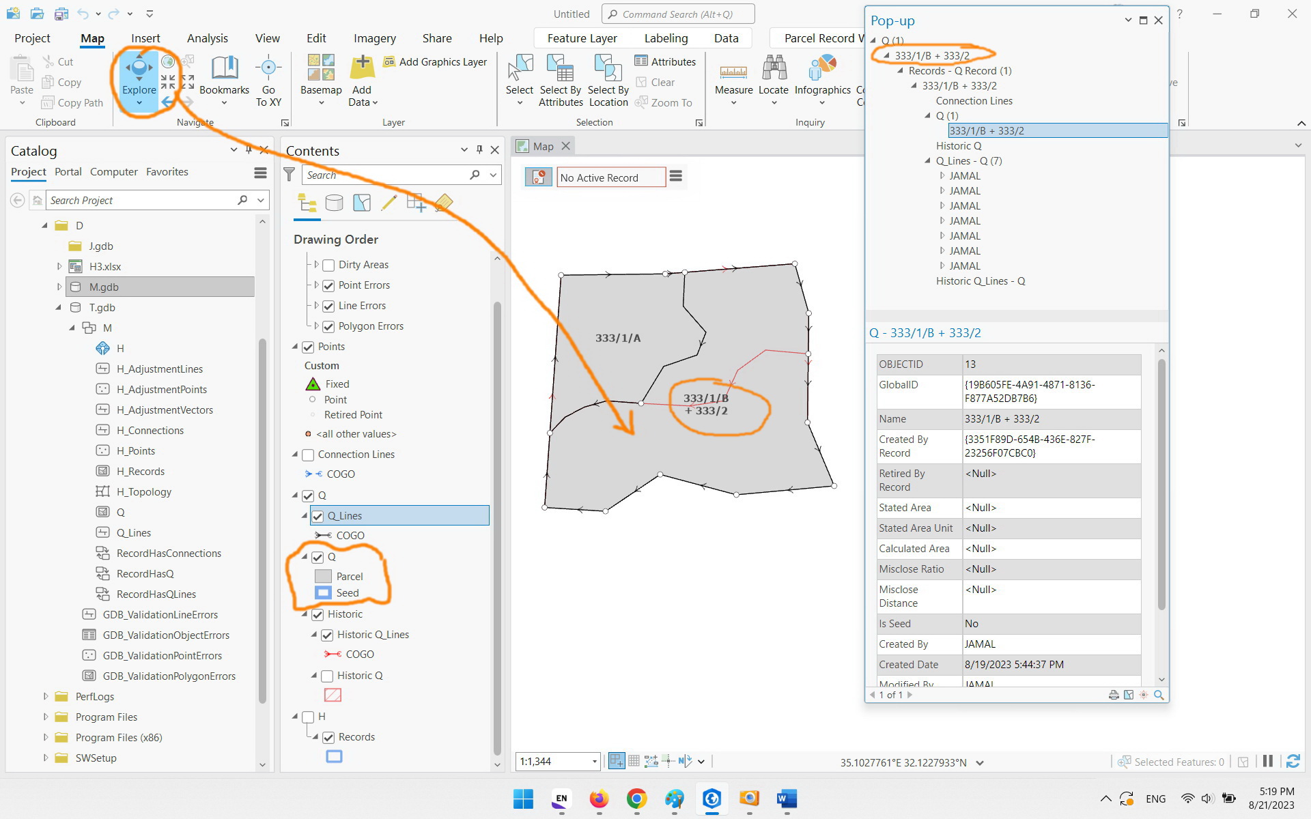Viewport: 1311px width, 819px height.
Task: Expand the first JAMAL item in Pop-up
Action: (942, 175)
